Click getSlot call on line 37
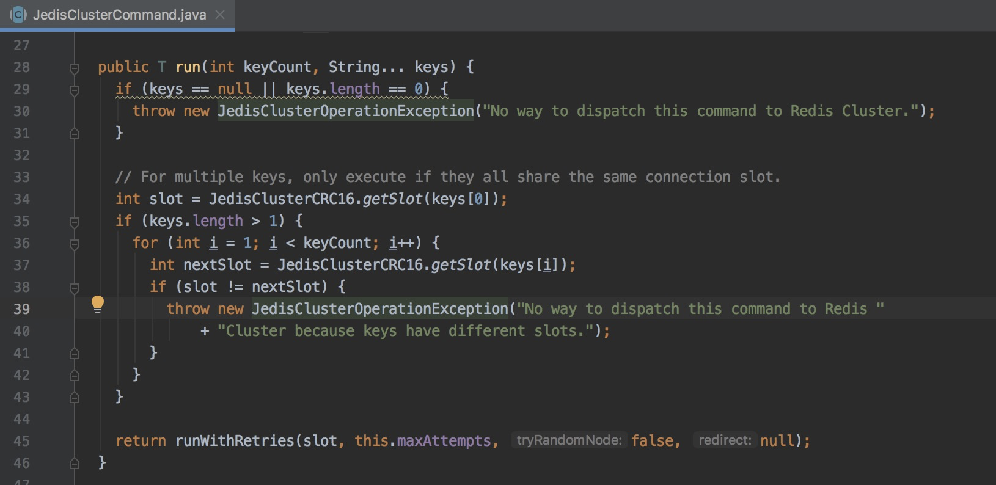This screenshot has height=485, width=996. [461, 264]
